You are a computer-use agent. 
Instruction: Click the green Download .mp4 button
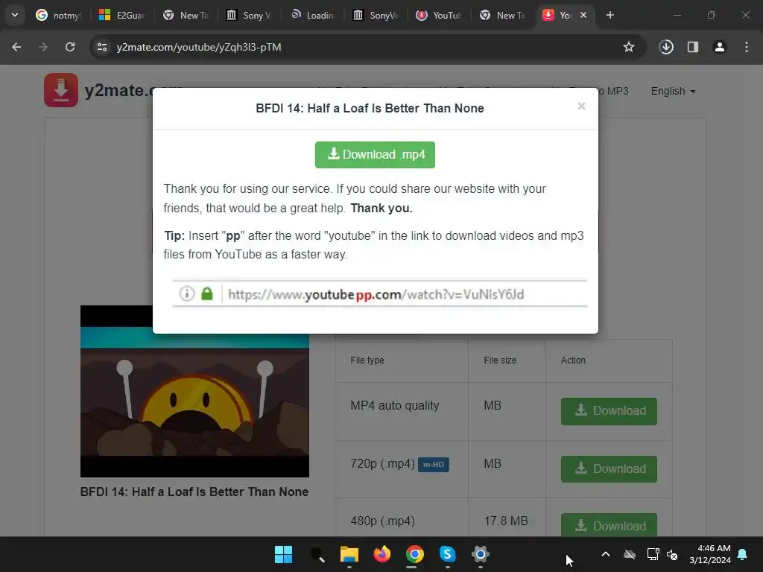point(375,155)
